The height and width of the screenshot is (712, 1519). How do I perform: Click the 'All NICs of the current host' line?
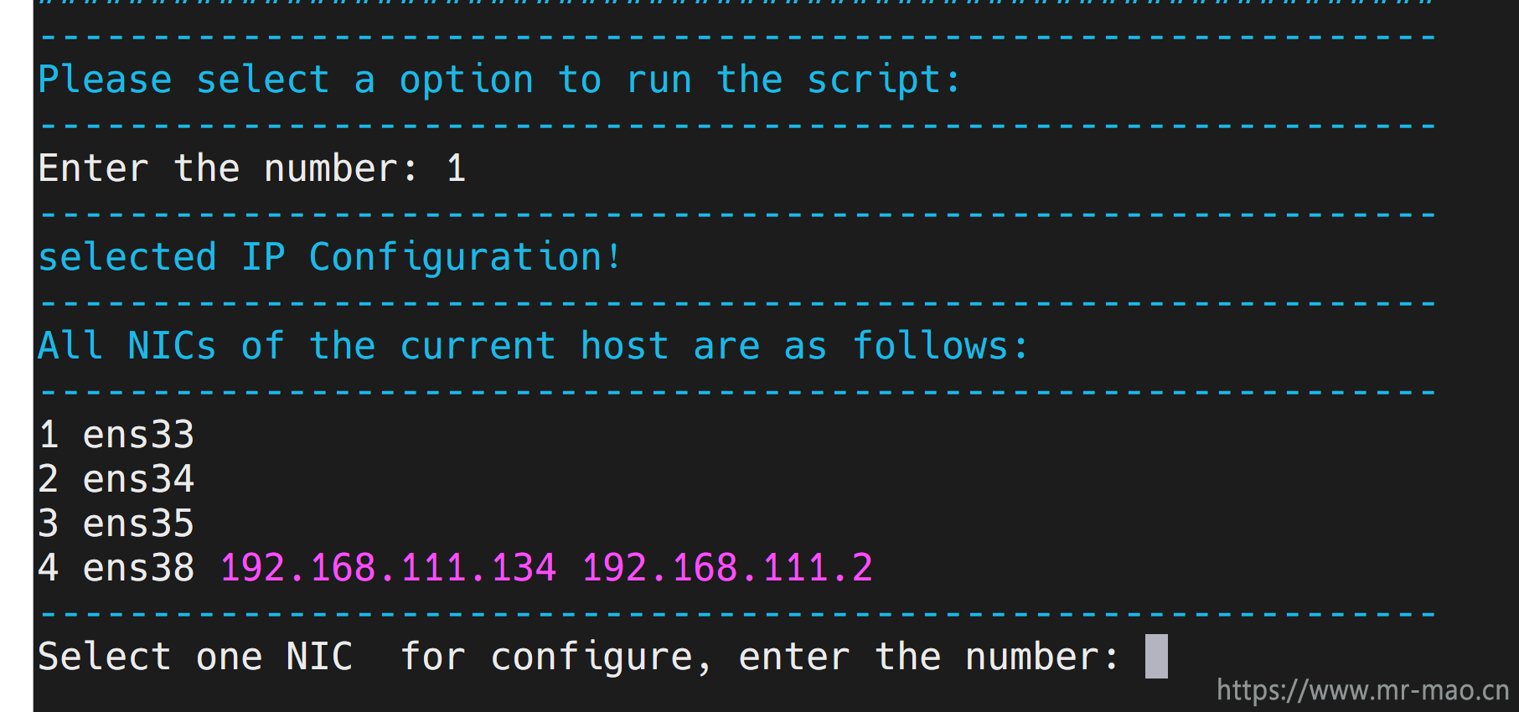click(x=533, y=346)
